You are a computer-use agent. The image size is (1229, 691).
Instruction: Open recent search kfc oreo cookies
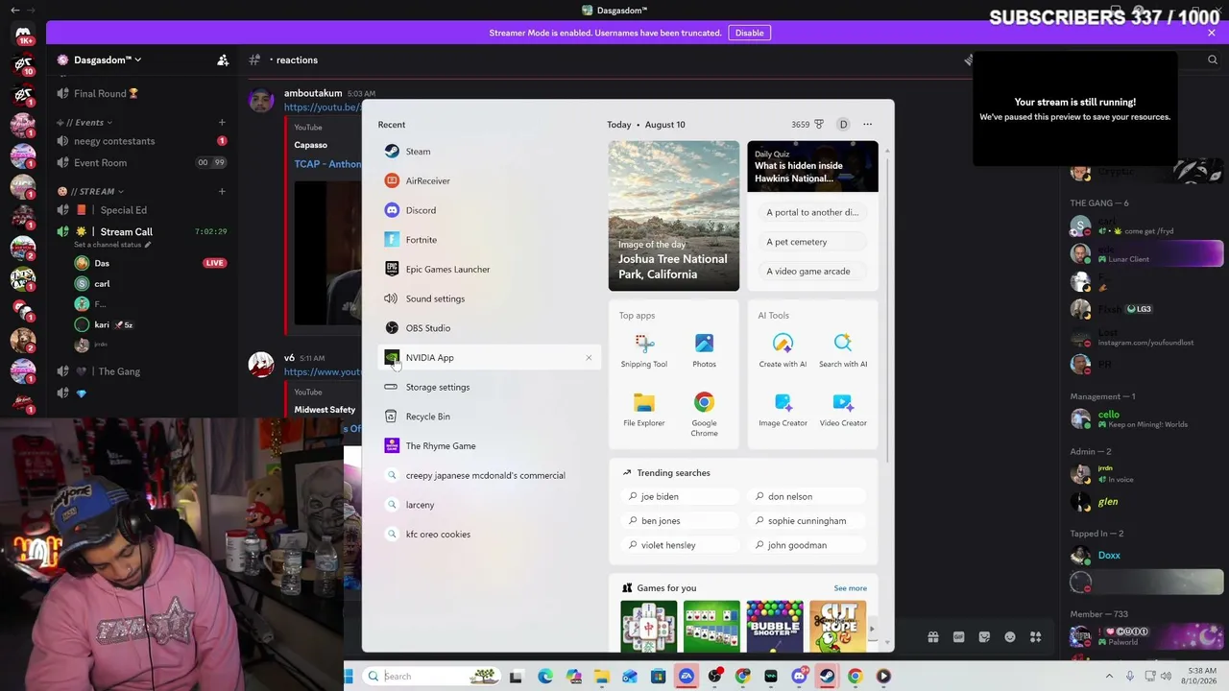click(490, 535)
